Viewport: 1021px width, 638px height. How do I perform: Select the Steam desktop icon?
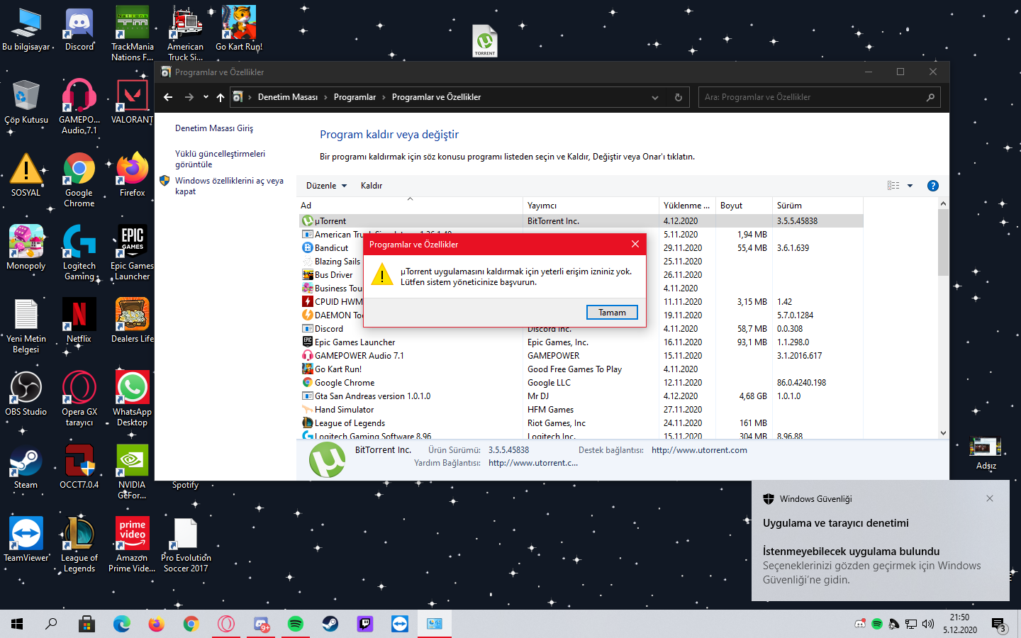[x=26, y=467]
